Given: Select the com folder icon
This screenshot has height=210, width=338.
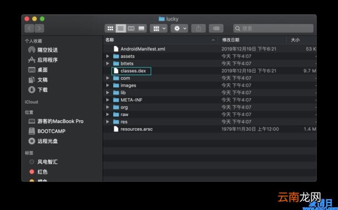Looking at the screenshot, I should (x=116, y=78).
